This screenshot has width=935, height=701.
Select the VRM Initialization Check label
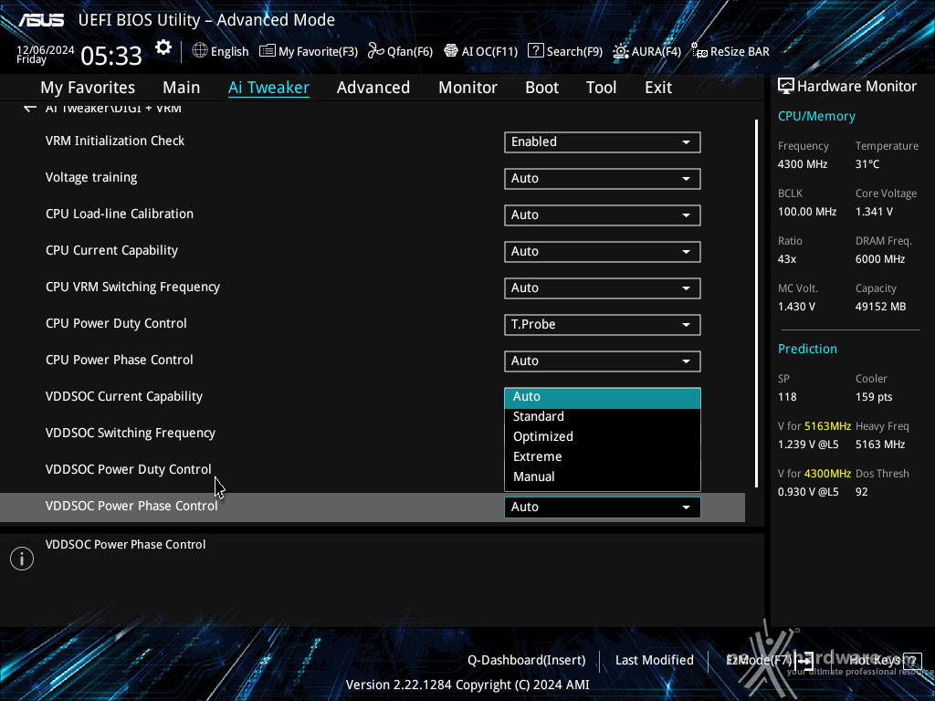pyautogui.click(x=115, y=141)
